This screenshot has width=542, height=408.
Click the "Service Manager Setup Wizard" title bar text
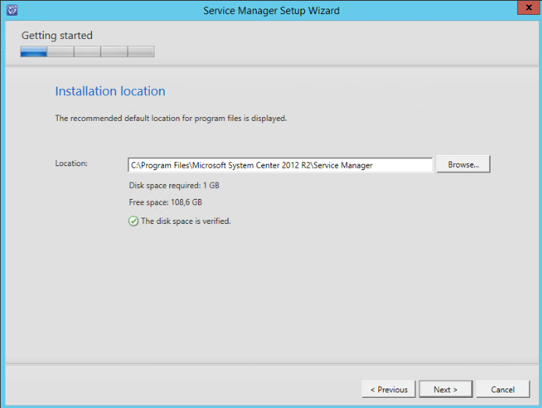pos(271,11)
